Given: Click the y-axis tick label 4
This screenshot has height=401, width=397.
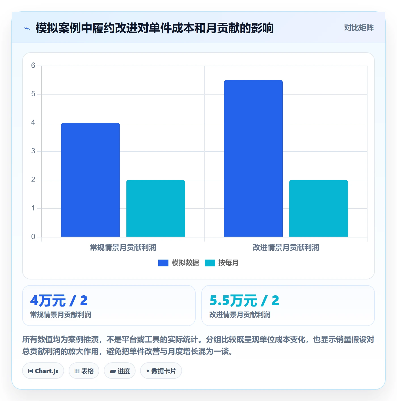Looking at the screenshot, I should tap(33, 123).
